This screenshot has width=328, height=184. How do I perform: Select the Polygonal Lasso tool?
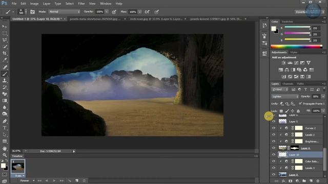tap(5, 40)
